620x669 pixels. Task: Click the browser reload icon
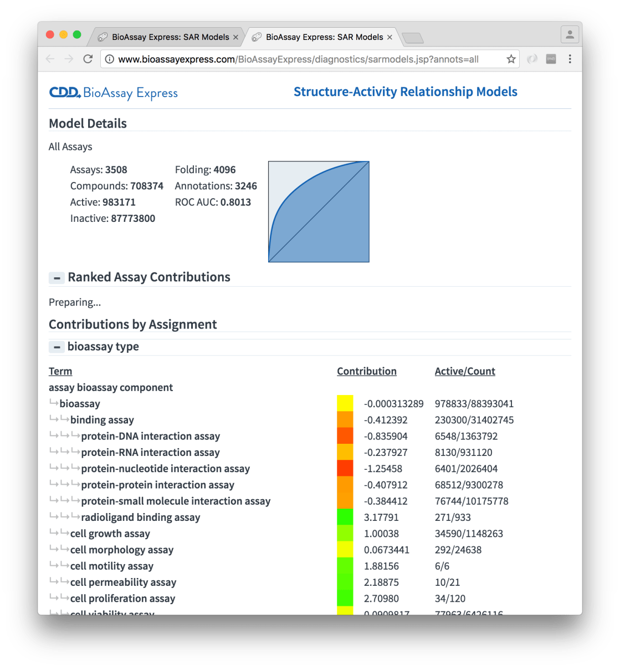pos(88,59)
